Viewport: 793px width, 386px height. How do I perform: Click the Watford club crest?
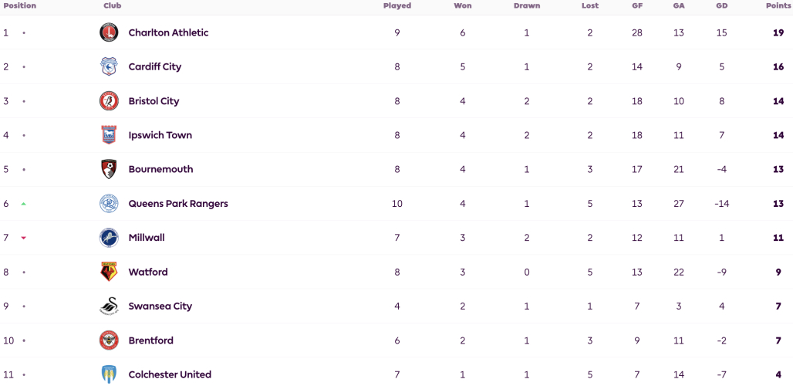pos(109,273)
